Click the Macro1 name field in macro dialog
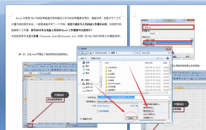 click(x=168, y=27)
